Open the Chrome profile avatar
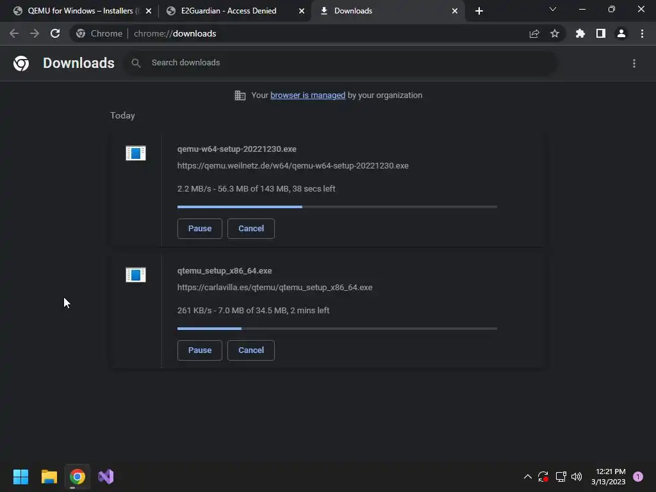 [621, 33]
